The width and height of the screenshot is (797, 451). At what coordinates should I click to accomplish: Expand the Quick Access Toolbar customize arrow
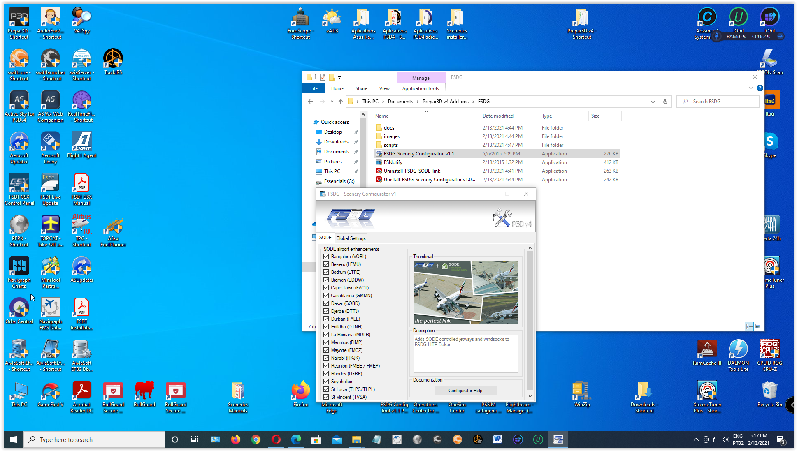[x=339, y=77]
